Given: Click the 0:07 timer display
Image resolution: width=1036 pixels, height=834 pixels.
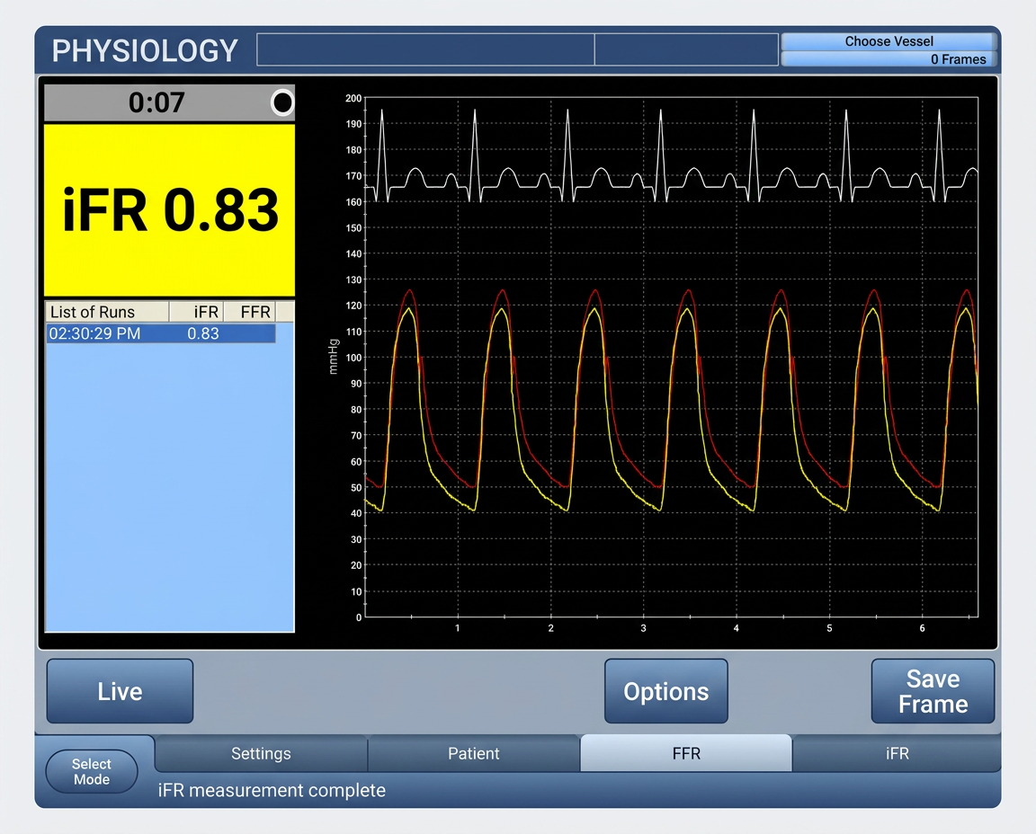Looking at the screenshot, I should (x=156, y=102).
